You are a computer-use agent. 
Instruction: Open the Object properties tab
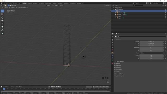click(112, 53)
